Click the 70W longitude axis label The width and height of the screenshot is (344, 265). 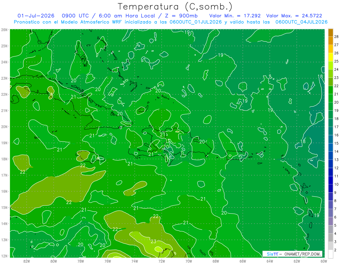[189, 261]
